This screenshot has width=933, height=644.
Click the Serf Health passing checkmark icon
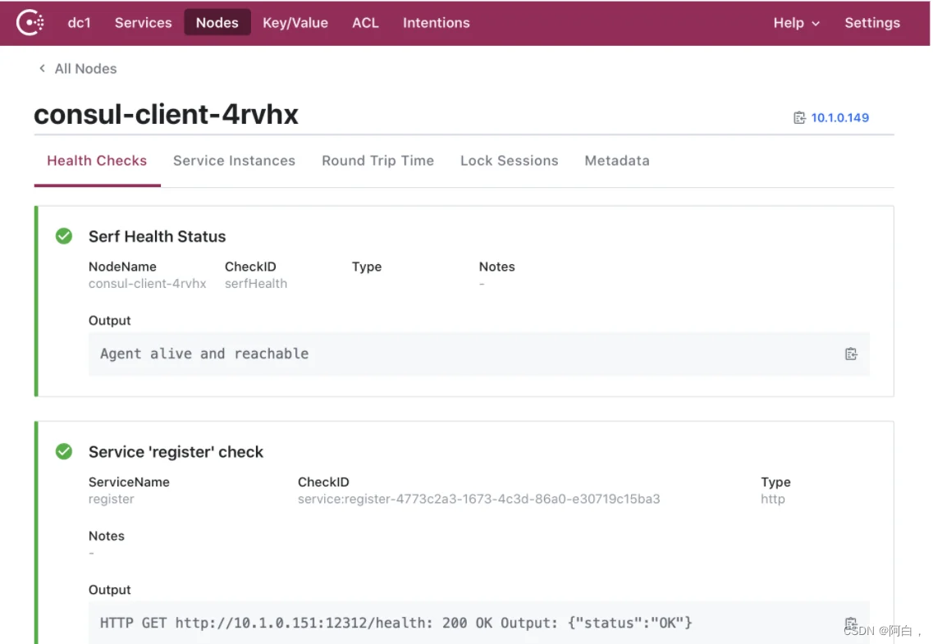[64, 236]
